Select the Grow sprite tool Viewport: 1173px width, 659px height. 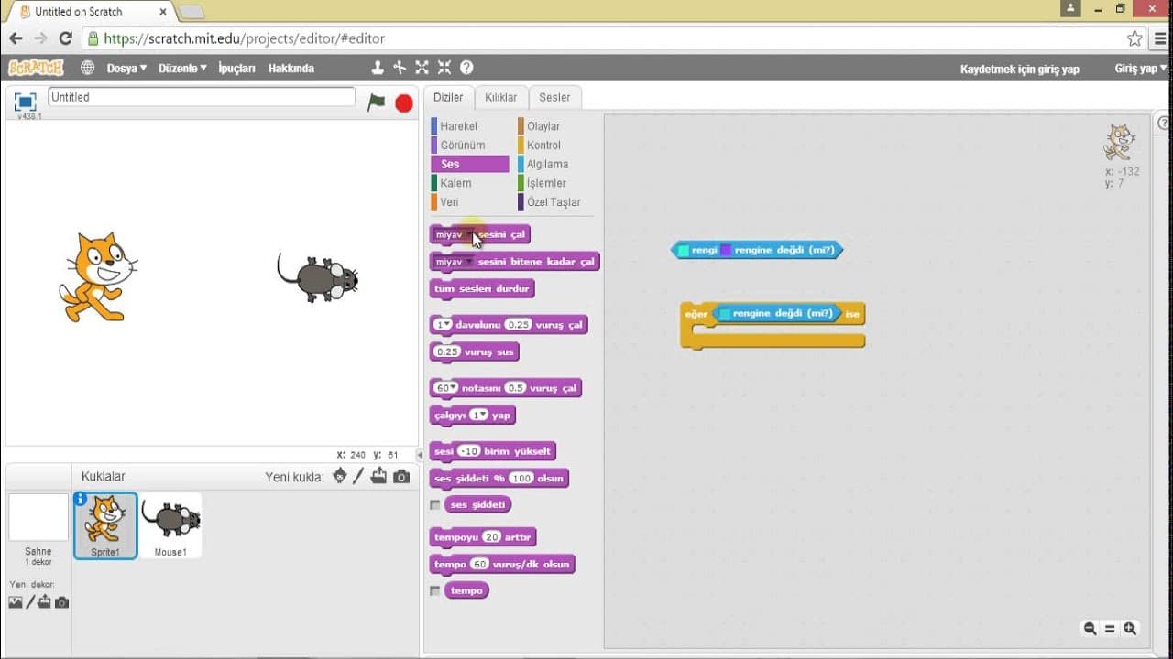pyautogui.click(x=422, y=68)
